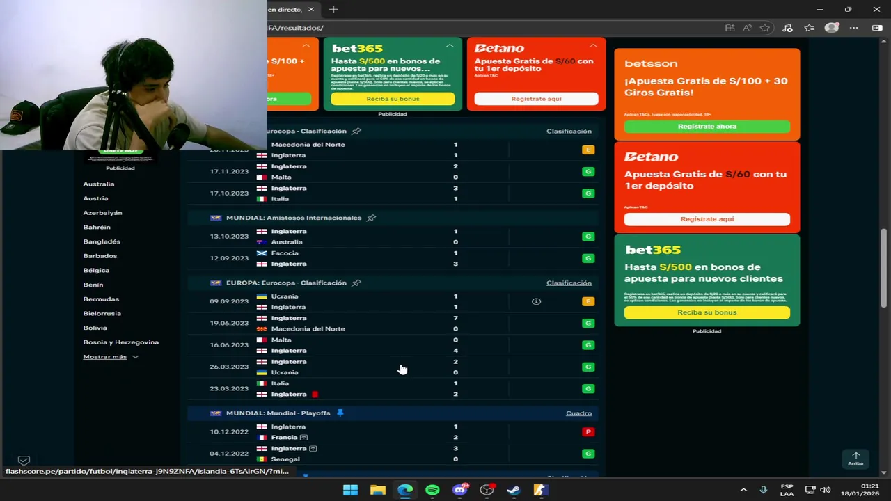The image size is (891, 501).
Task: Click the G badge for Malta 0-4 Inglaterra
Action: pyautogui.click(x=588, y=345)
